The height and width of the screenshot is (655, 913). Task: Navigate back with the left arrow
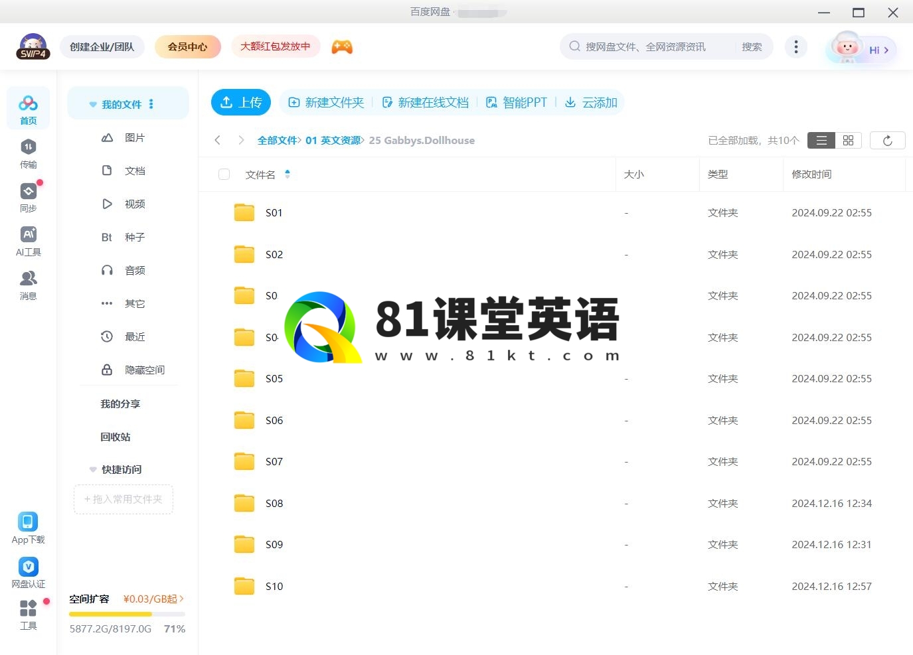click(217, 140)
